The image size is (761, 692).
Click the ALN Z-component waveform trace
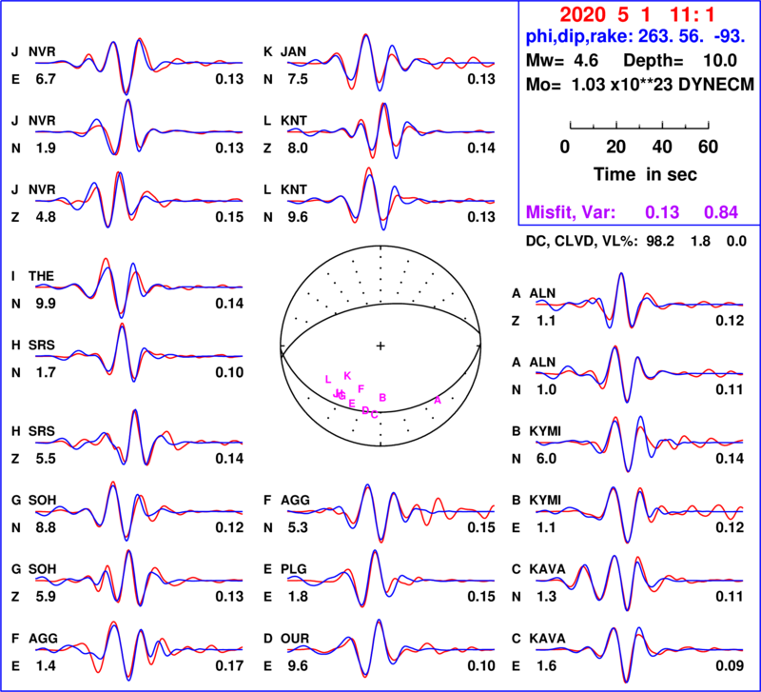[x=639, y=301]
